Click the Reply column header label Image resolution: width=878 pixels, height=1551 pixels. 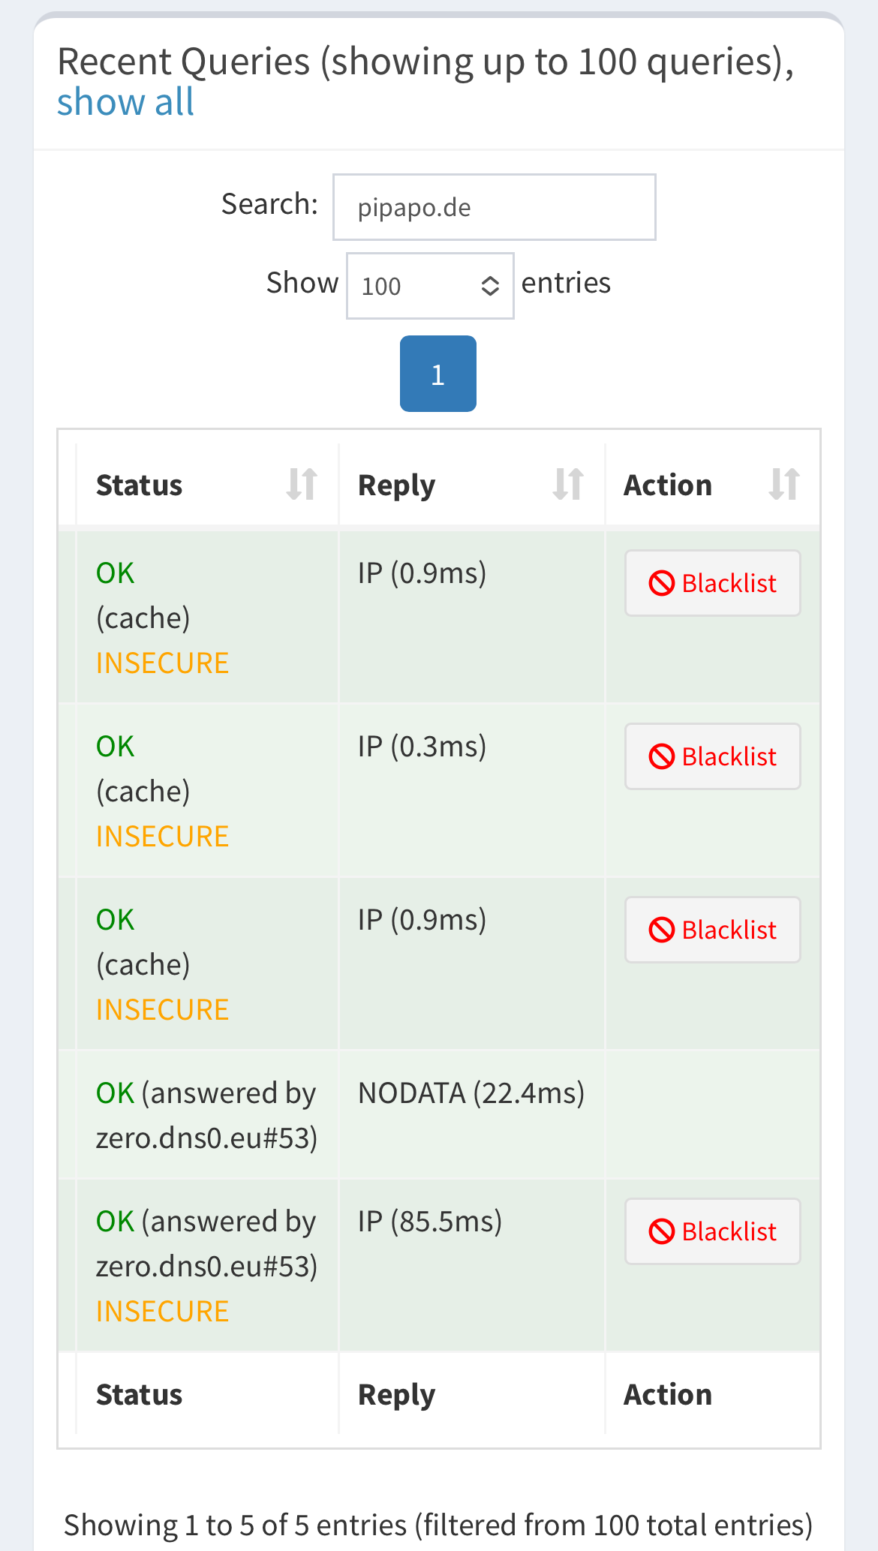396,485
